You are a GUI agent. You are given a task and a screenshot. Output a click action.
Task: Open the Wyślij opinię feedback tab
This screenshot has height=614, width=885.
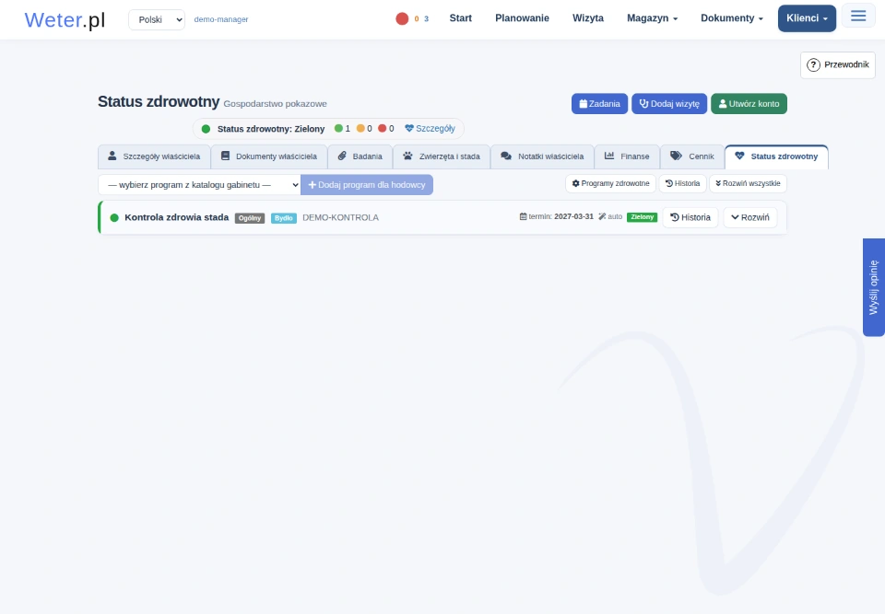click(x=874, y=287)
